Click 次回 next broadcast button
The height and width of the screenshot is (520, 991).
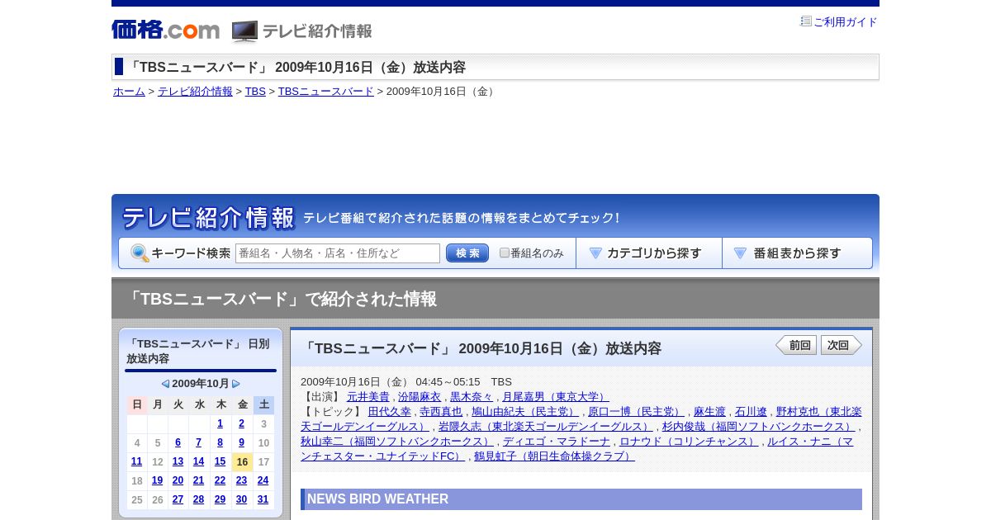(x=841, y=345)
